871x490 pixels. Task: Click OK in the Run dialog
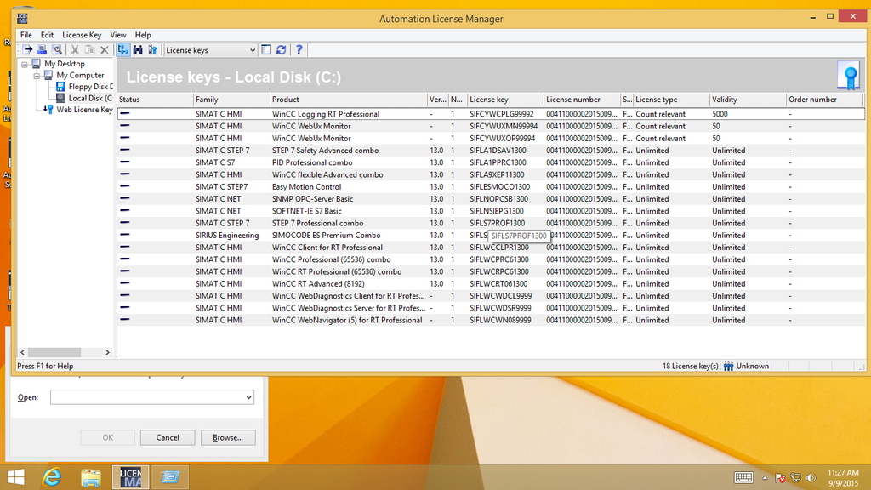tap(108, 438)
